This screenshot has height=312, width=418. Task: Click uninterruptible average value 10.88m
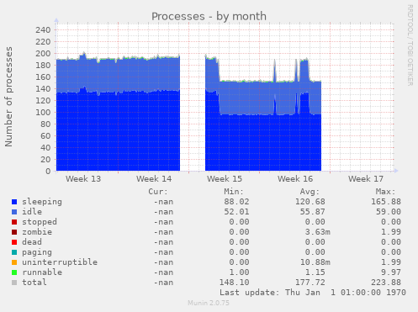tap(315, 262)
